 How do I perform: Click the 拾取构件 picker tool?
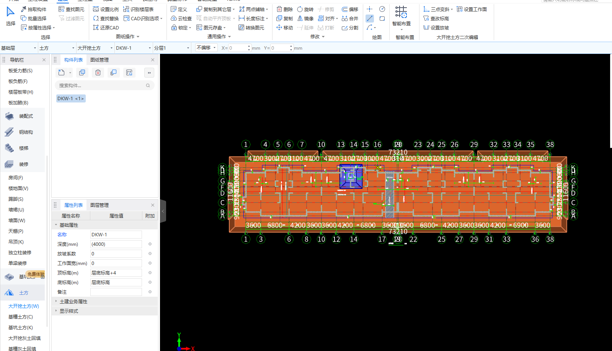click(x=34, y=9)
